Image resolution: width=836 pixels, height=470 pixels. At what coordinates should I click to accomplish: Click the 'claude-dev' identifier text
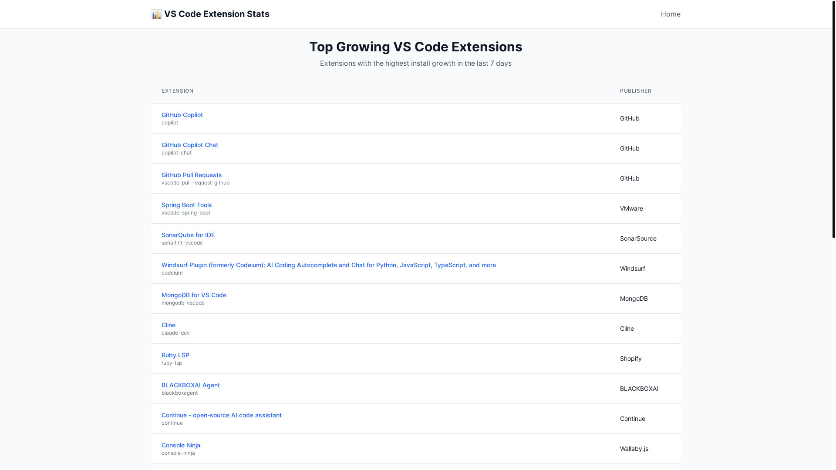(175, 333)
